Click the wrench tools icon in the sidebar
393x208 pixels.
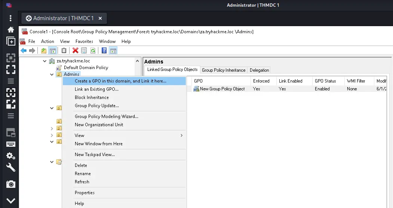(x=11, y=167)
